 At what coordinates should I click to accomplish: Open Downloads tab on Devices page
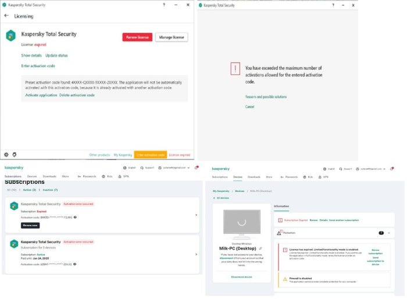tap(254, 177)
